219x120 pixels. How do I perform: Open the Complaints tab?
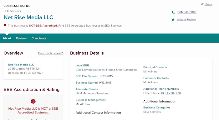click(39, 38)
